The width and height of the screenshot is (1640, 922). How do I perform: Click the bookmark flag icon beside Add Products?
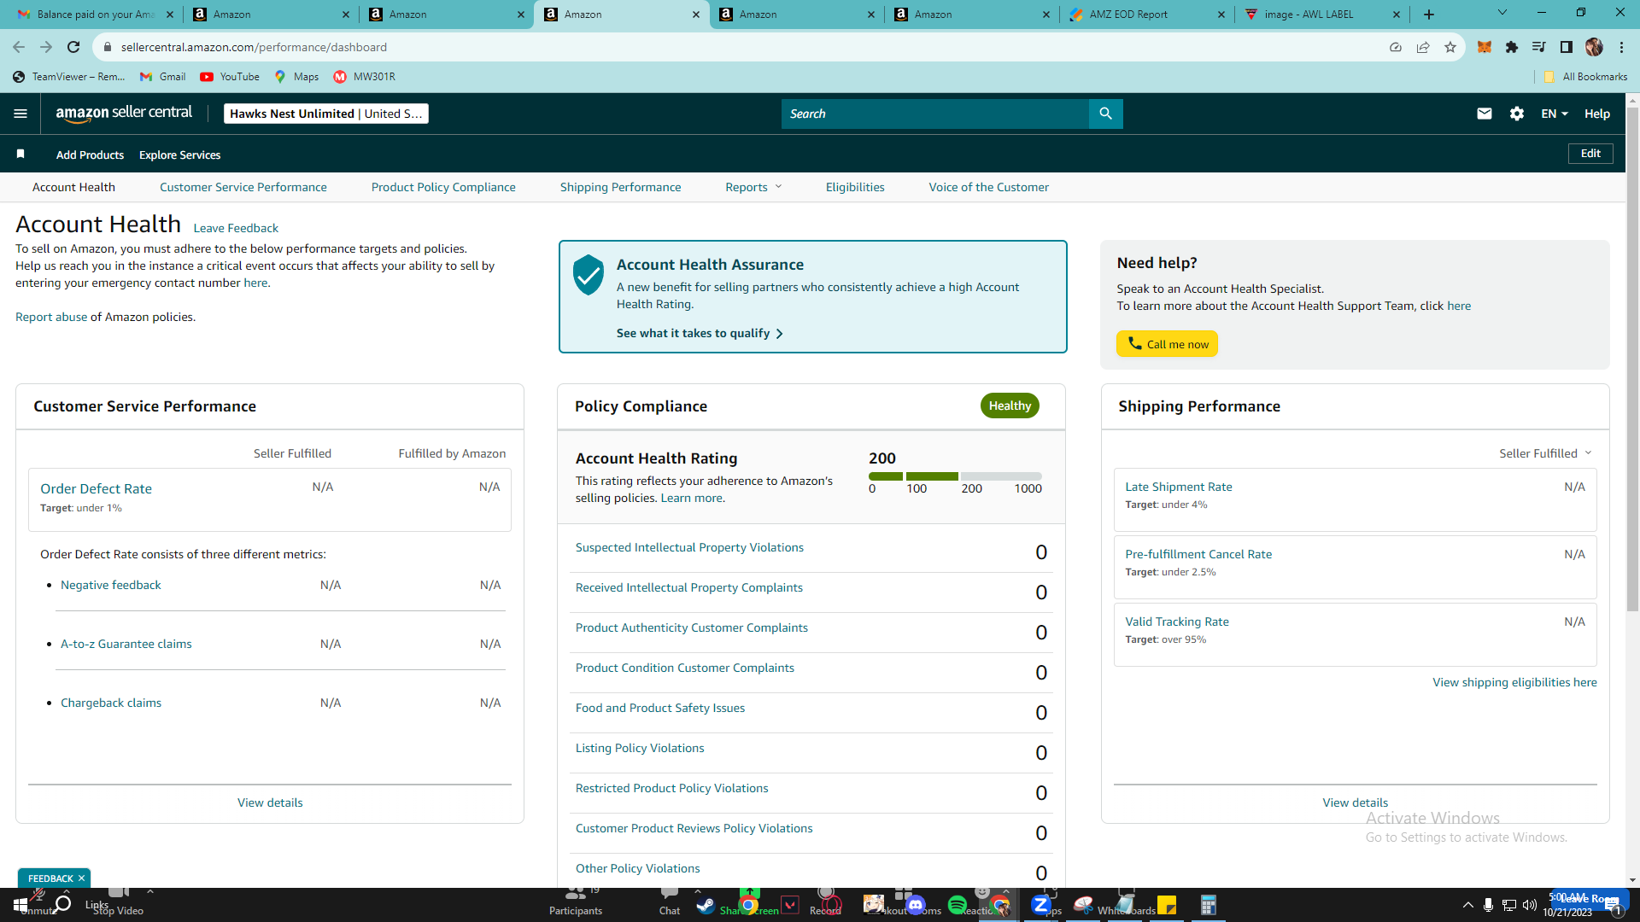click(x=20, y=155)
